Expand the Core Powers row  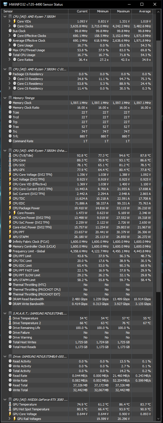pyautogui.click(x=10, y=213)
